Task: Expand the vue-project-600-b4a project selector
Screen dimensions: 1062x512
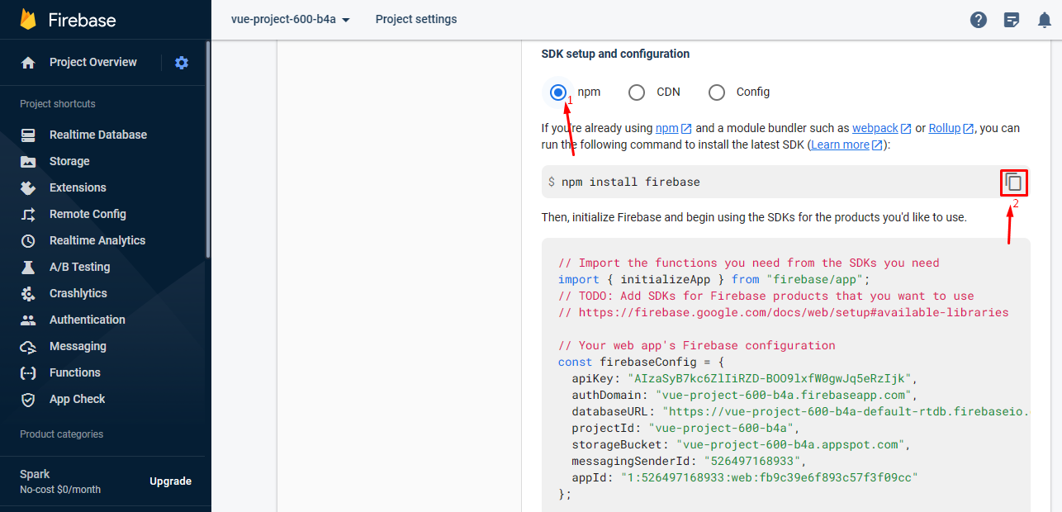Action: [288, 19]
